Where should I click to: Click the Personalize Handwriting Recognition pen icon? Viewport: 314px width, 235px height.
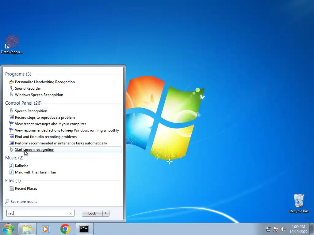tap(11, 82)
